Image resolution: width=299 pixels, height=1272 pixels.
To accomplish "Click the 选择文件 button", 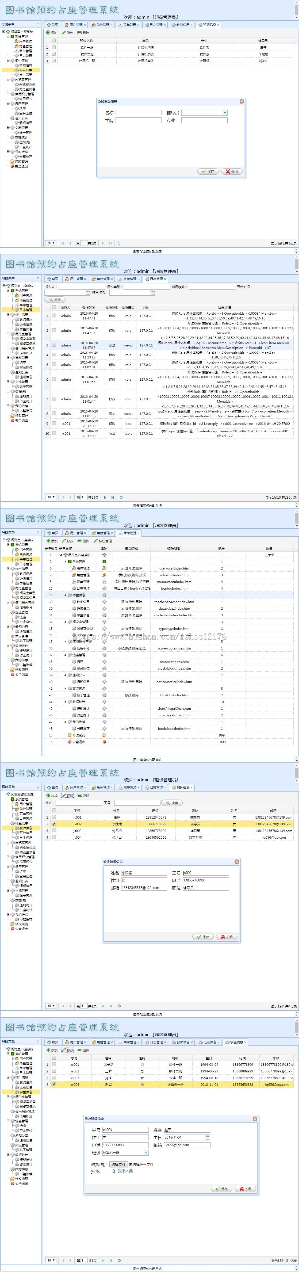I will click(x=118, y=1164).
